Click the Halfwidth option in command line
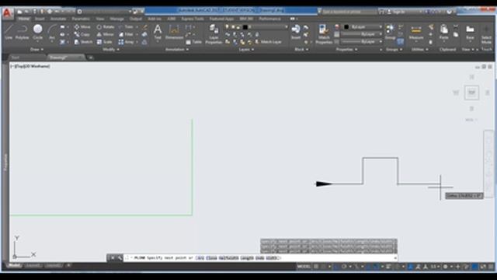The height and width of the screenshot is (280, 497). coord(228,258)
